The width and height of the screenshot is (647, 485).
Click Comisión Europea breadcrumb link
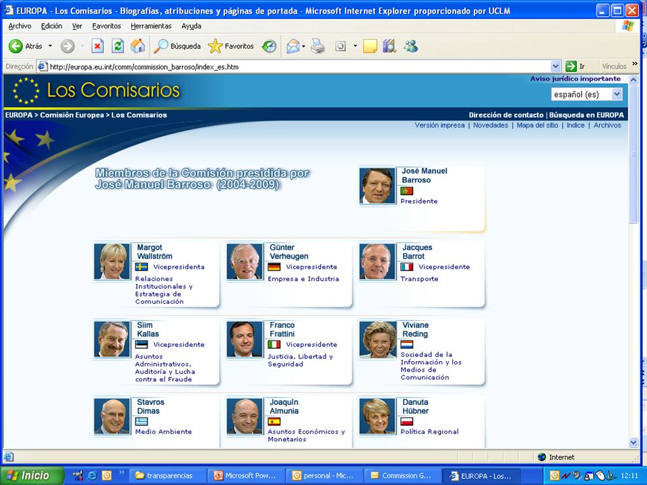point(72,115)
